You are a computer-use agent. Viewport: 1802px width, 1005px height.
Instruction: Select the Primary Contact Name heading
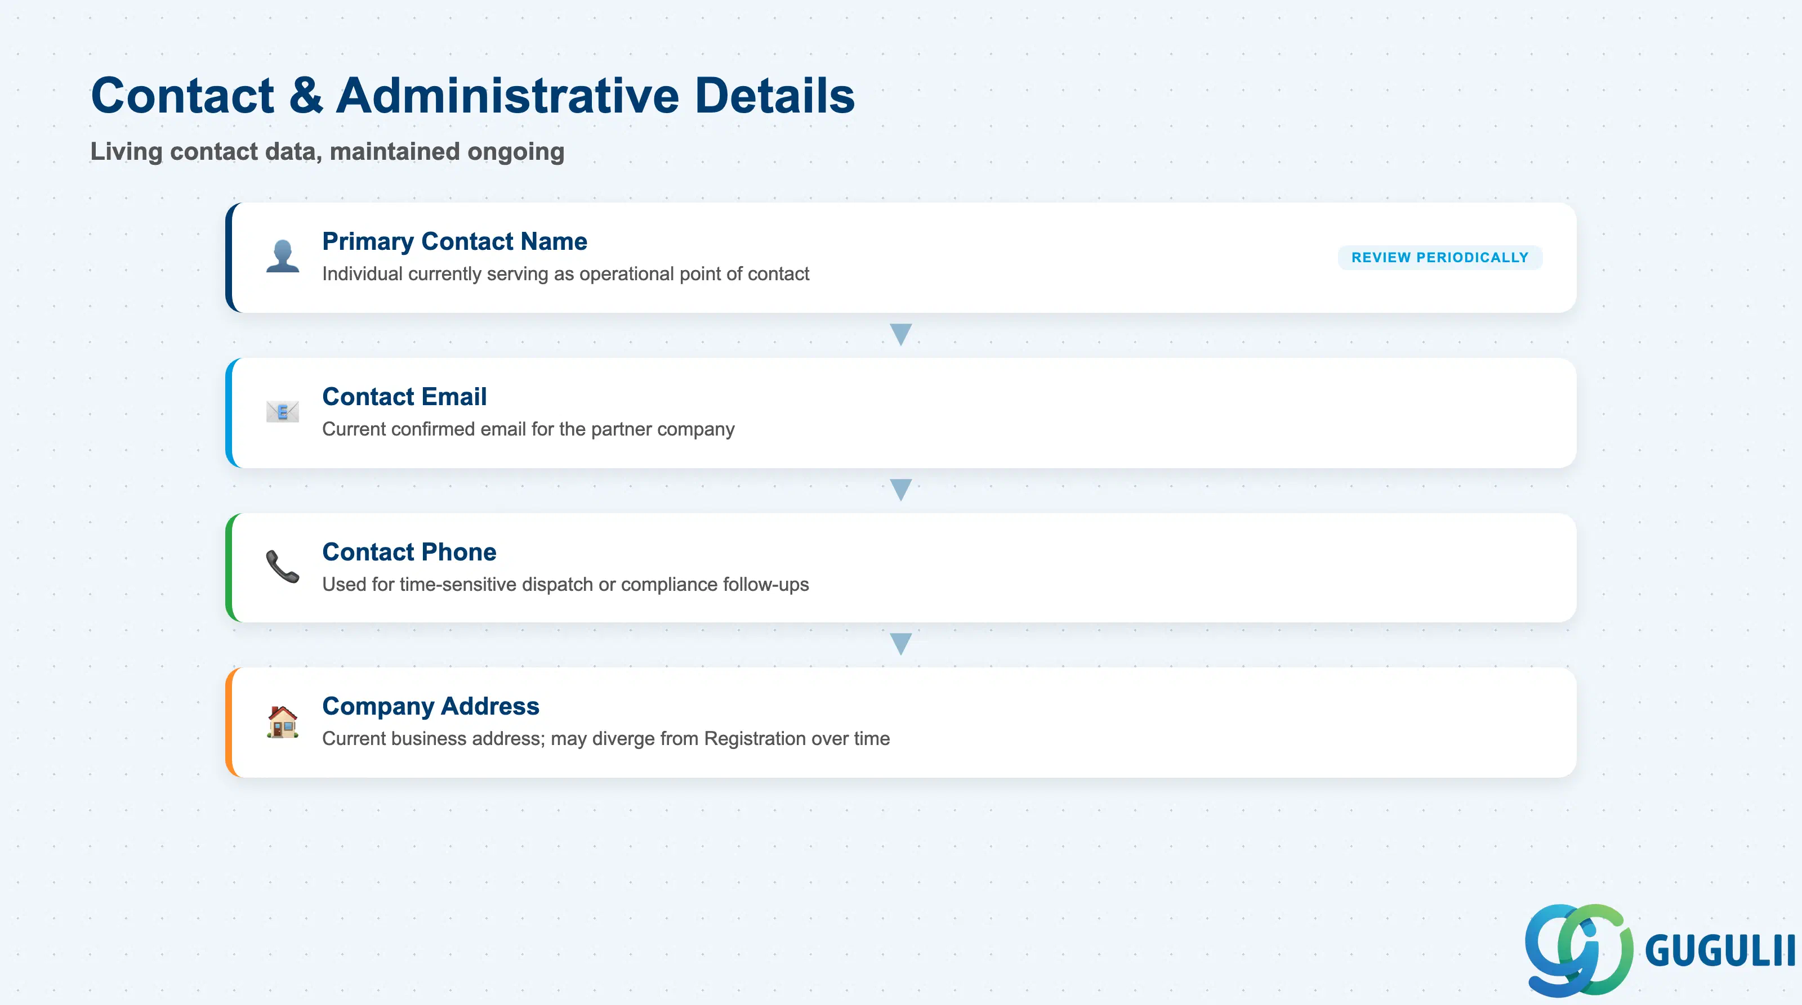pos(454,241)
